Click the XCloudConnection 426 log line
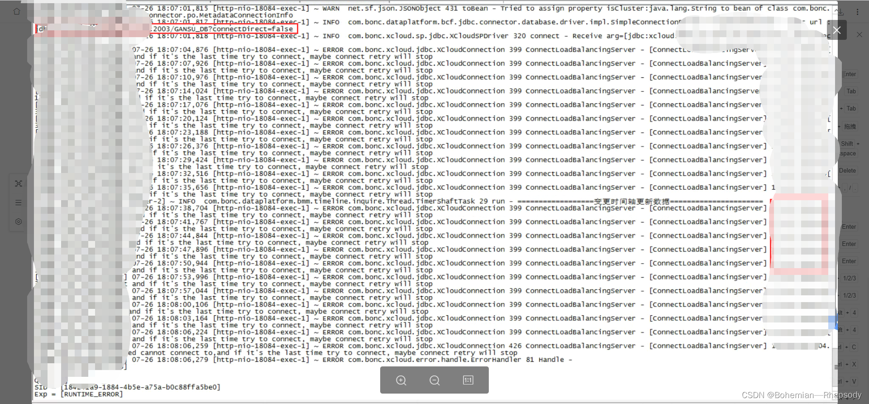869x404 pixels. [480, 346]
